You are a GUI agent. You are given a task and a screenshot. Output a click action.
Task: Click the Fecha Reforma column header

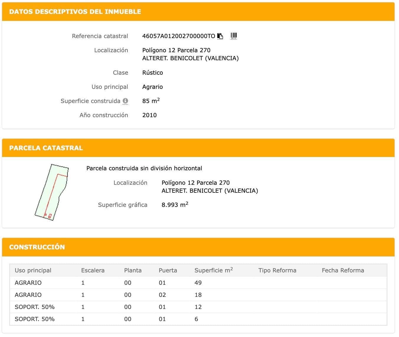pos(343,270)
